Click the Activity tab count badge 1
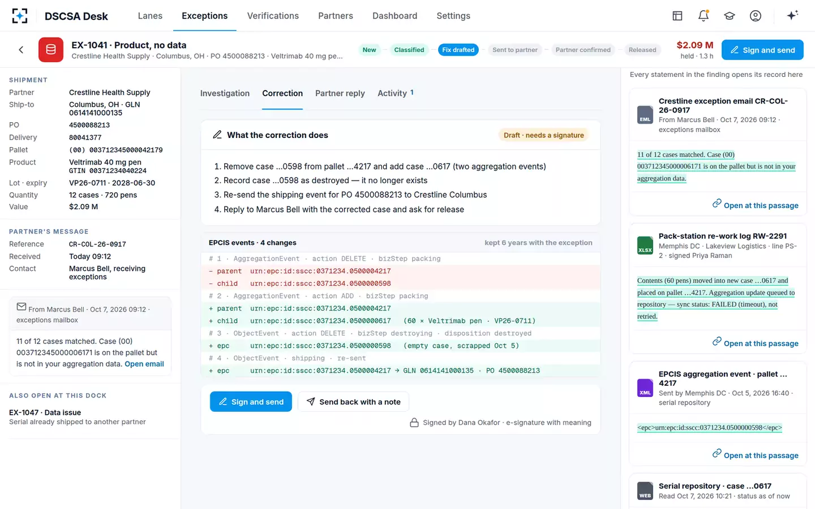 (x=412, y=92)
